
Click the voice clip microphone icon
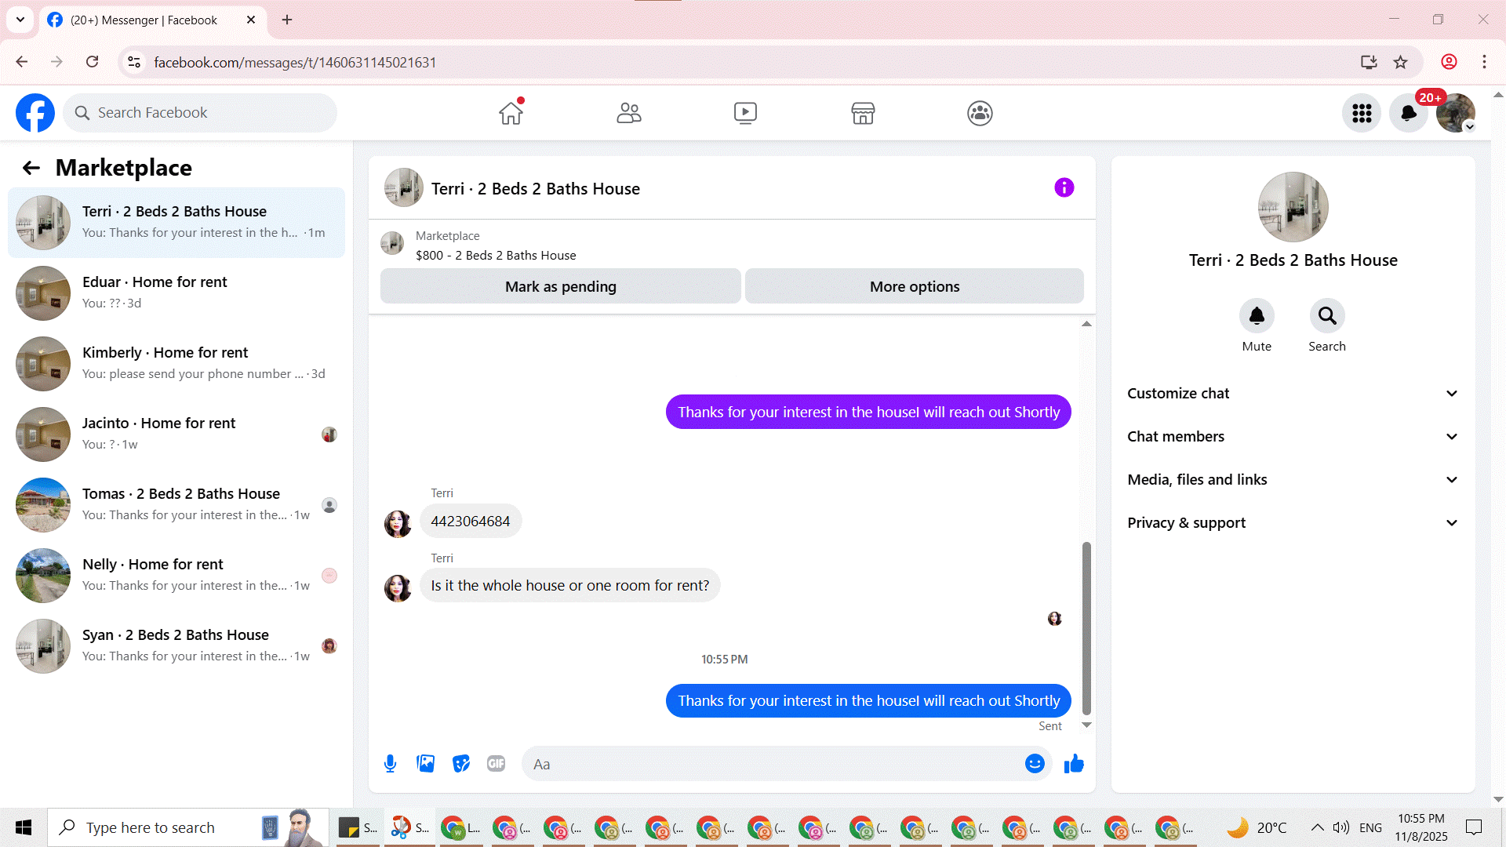point(390,764)
